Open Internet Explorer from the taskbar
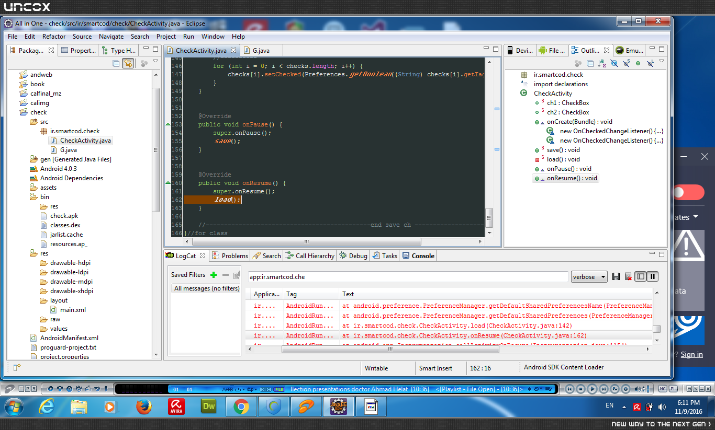Screen dimensions: 715x430 pos(46,406)
